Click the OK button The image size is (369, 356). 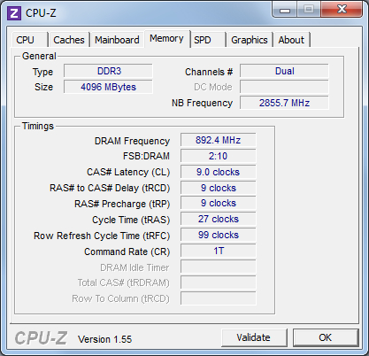point(326,337)
